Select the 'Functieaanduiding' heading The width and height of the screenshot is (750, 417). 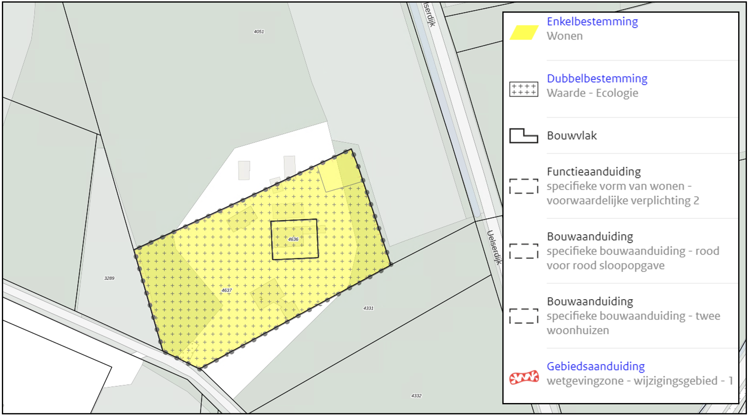pyautogui.click(x=593, y=172)
